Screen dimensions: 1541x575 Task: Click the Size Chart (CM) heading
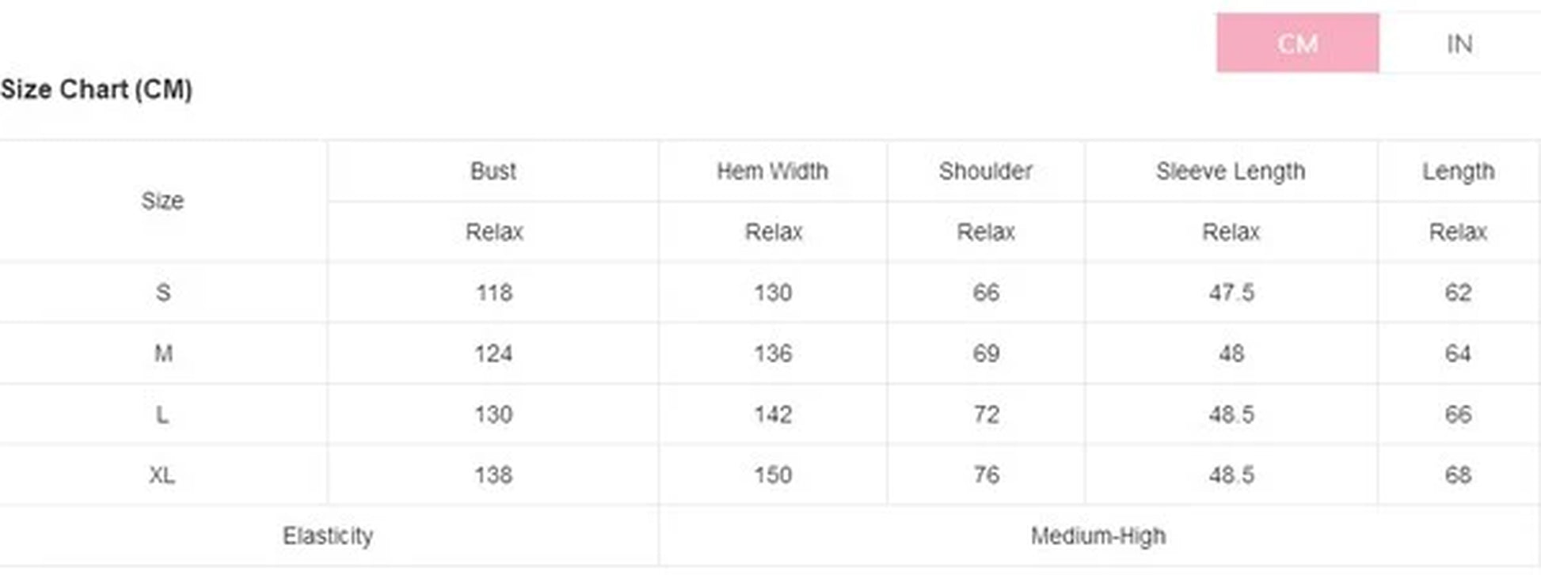click(97, 89)
